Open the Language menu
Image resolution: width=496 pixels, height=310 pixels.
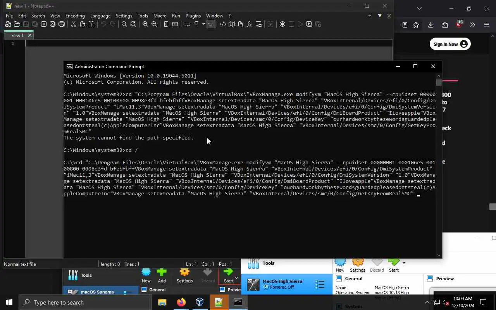[x=100, y=16]
